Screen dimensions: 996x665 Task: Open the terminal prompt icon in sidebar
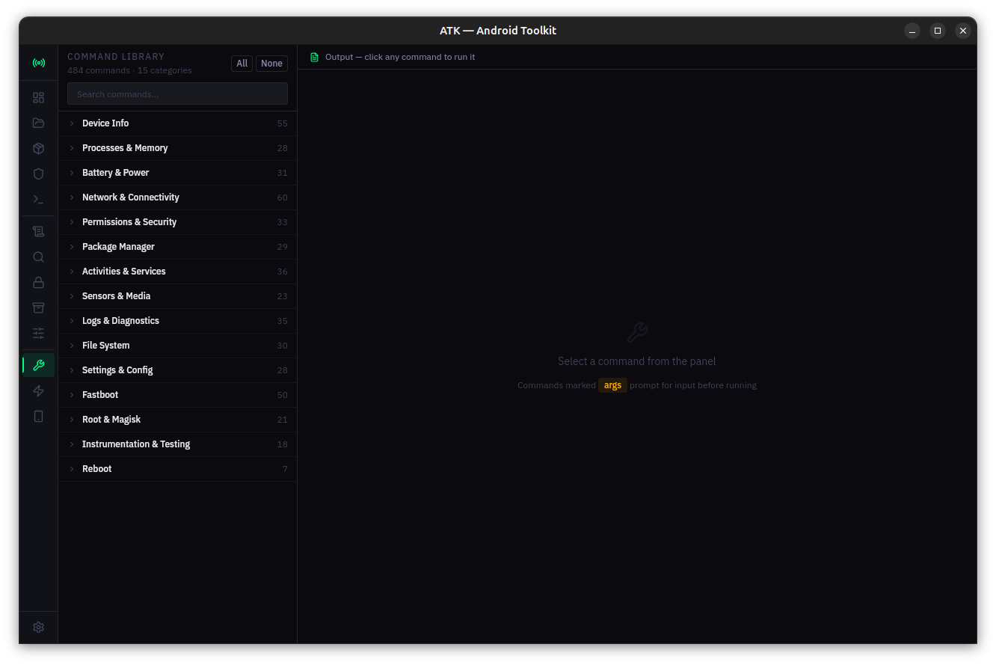(39, 200)
